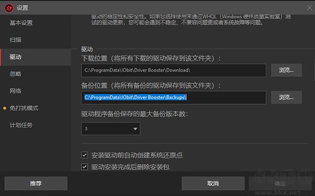
Task: Click the 取消 button
Action: tap(213, 183)
